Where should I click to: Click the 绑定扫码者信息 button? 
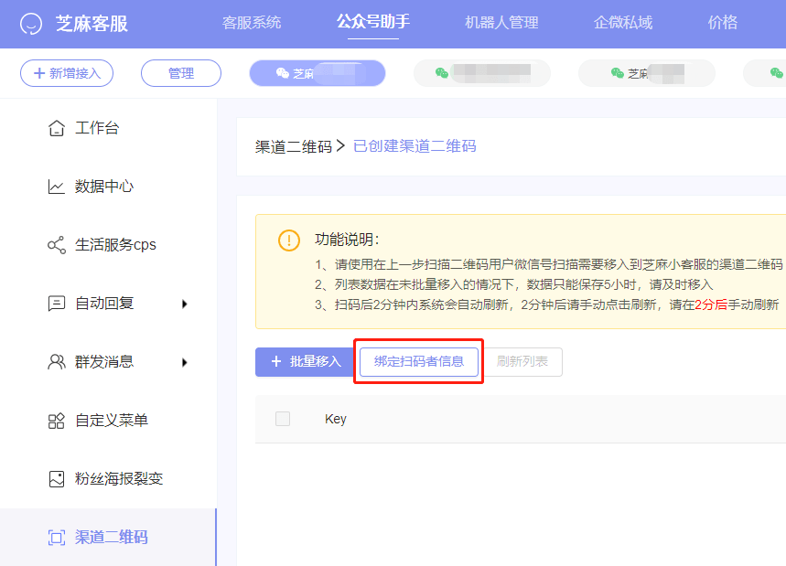coord(419,361)
